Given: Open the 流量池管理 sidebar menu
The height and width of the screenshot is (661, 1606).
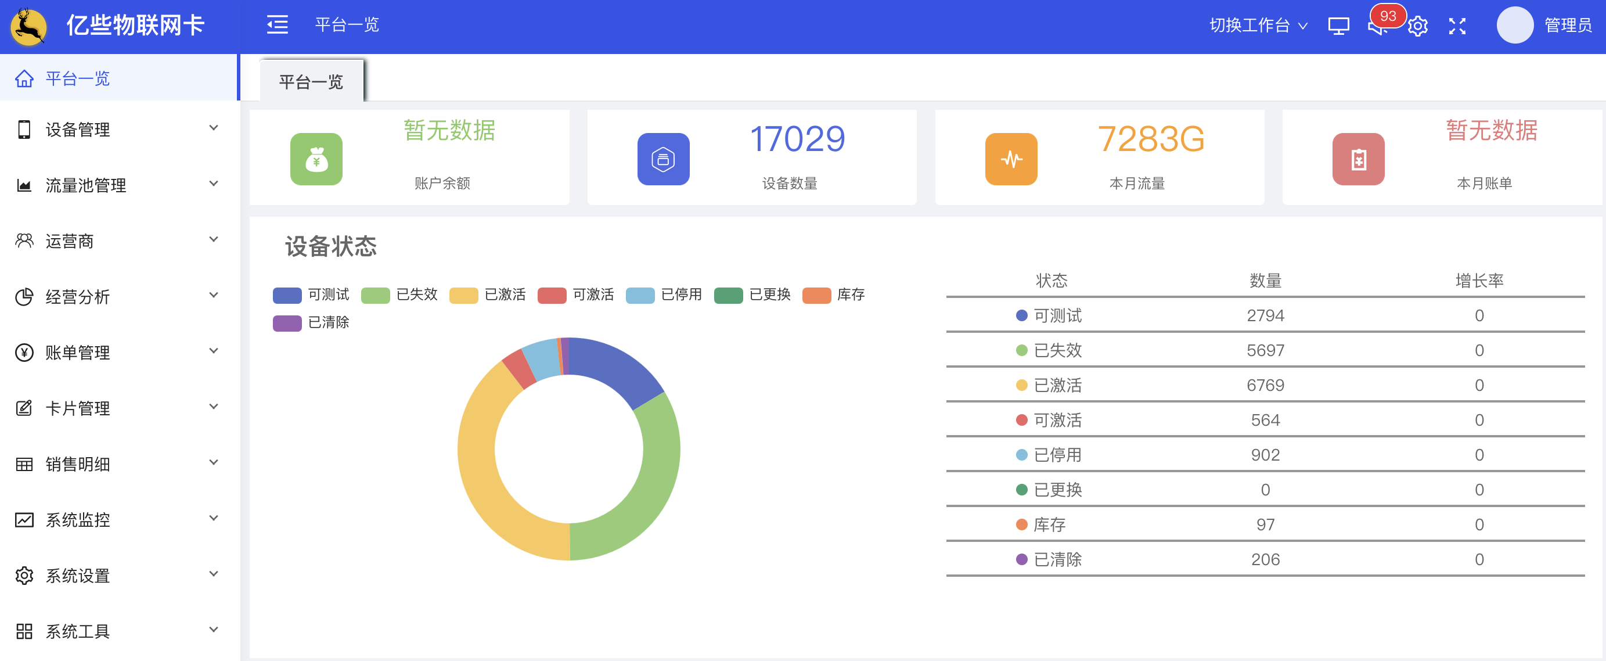Looking at the screenshot, I should click(x=119, y=185).
